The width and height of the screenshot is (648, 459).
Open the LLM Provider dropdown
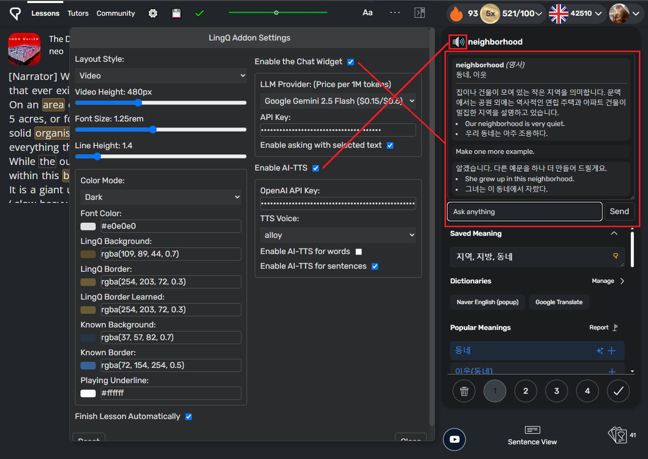point(338,101)
